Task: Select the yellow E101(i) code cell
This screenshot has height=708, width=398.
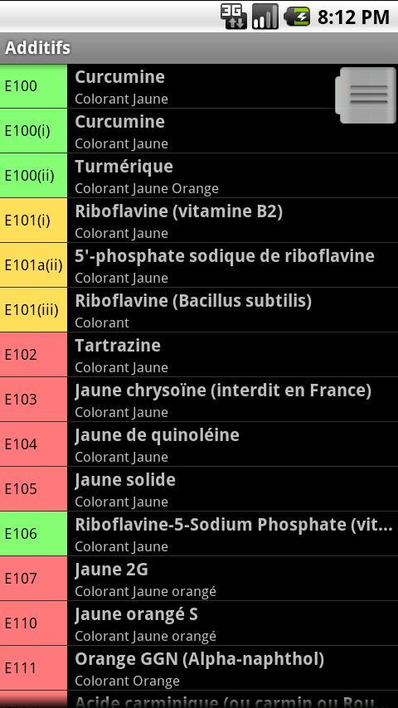Action: pyautogui.click(x=33, y=221)
